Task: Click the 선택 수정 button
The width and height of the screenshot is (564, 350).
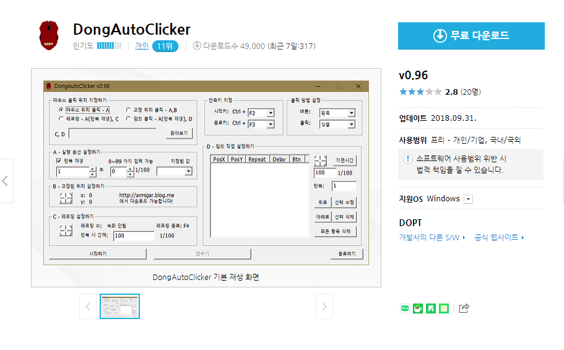Action: 345,203
